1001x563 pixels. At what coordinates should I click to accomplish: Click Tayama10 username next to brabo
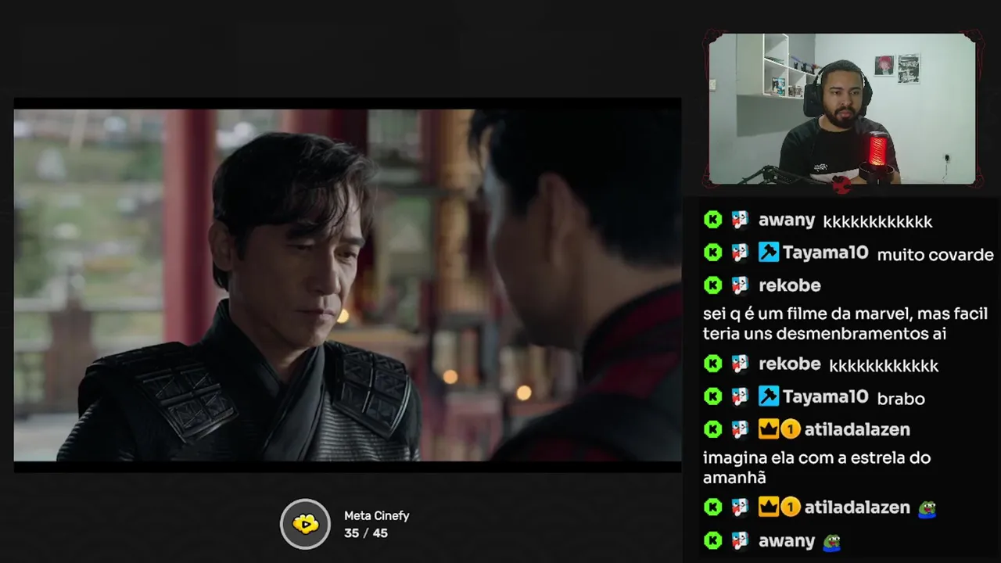[x=825, y=396]
